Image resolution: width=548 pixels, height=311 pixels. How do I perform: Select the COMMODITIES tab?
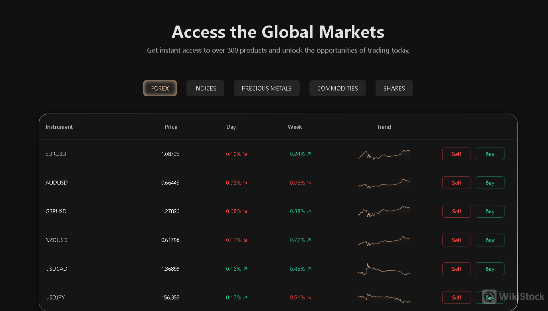point(337,88)
